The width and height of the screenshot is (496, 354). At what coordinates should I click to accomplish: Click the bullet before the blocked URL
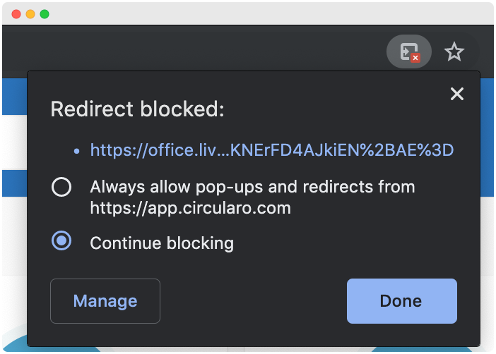point(77,151)
